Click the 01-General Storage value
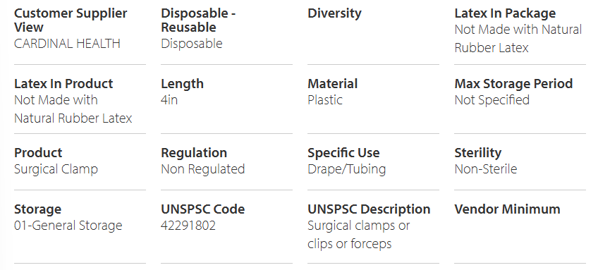 [x=68, y=226]
